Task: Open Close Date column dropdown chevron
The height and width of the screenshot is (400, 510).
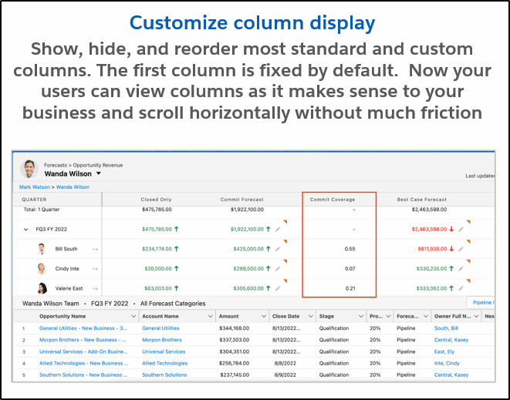Action: click(x=311, y=316)
